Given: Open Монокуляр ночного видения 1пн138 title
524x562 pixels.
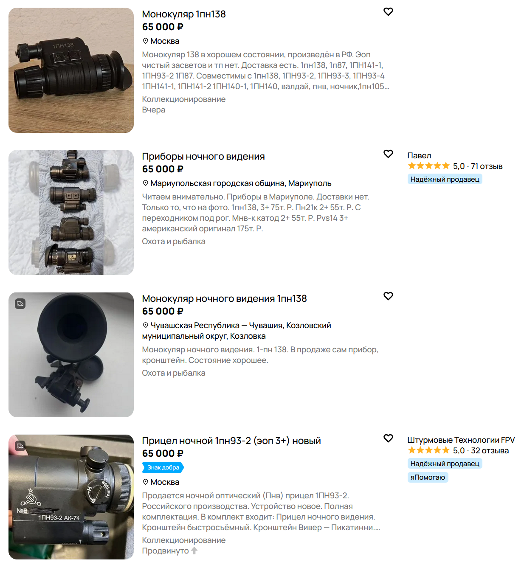Looking at the screenshot, I should (224, 298).
